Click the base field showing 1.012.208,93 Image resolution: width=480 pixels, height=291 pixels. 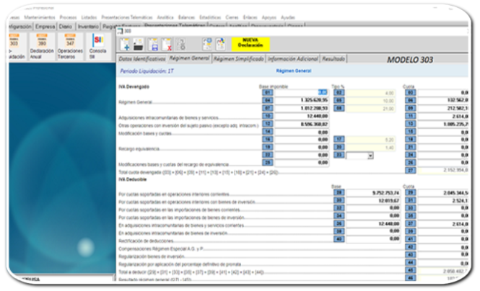click(x=302, y=108)
